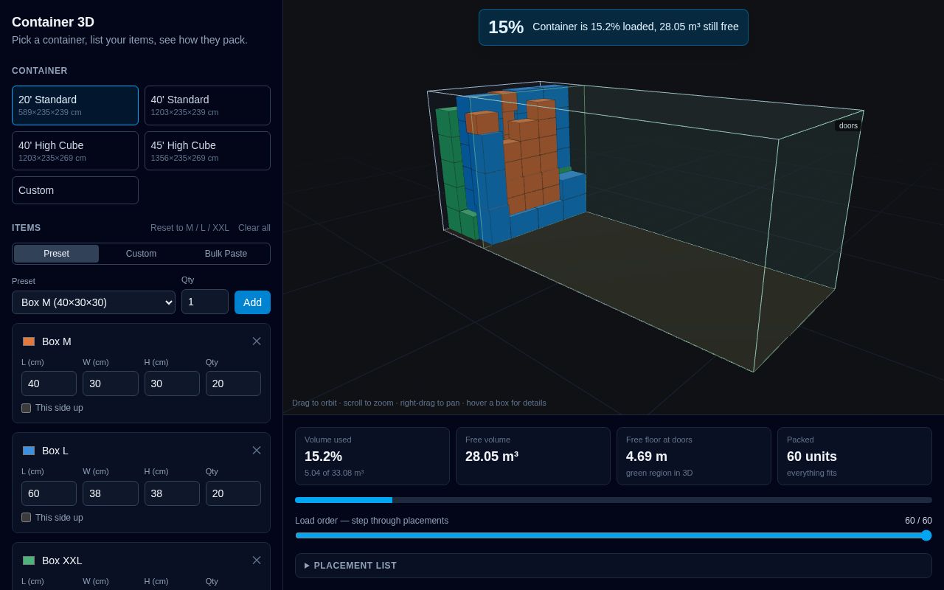Click the blue Box L color swatch
The image size is (944, 590).
click(29, 451)
